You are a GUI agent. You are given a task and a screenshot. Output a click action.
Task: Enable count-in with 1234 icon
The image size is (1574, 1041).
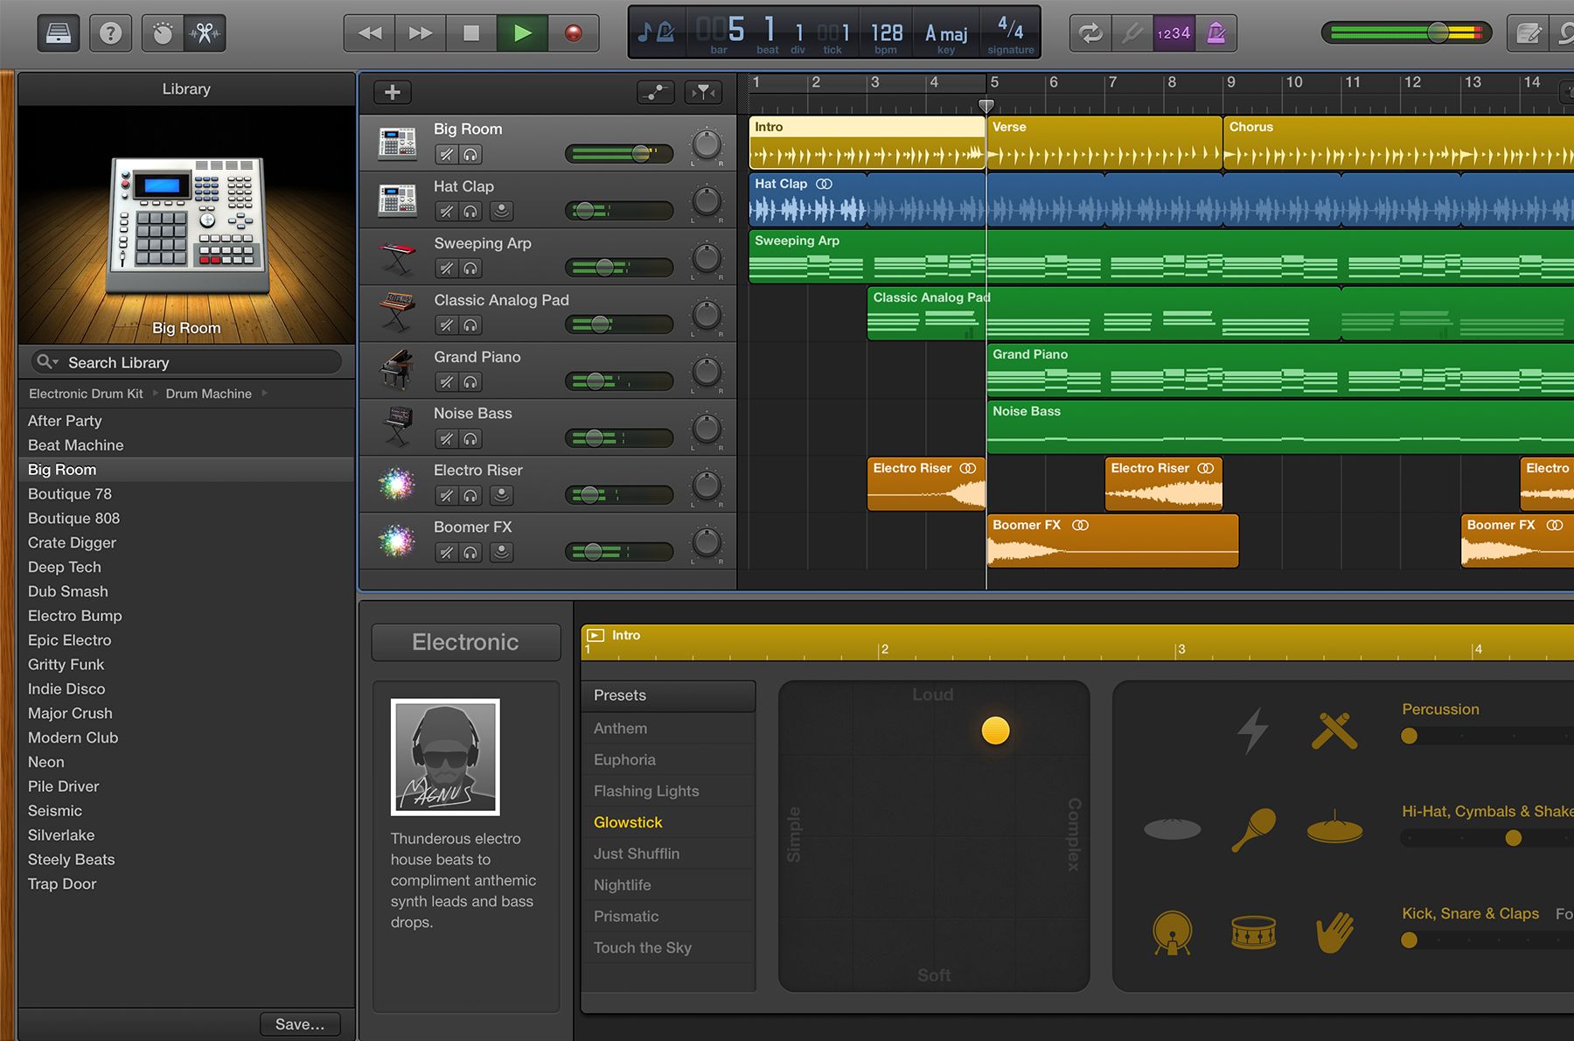pos(1174,32)
